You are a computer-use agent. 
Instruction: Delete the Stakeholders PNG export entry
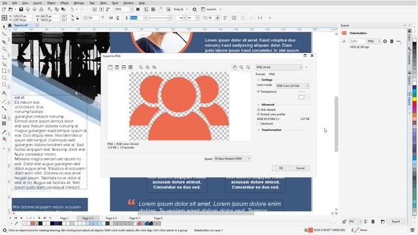(392, 41)
